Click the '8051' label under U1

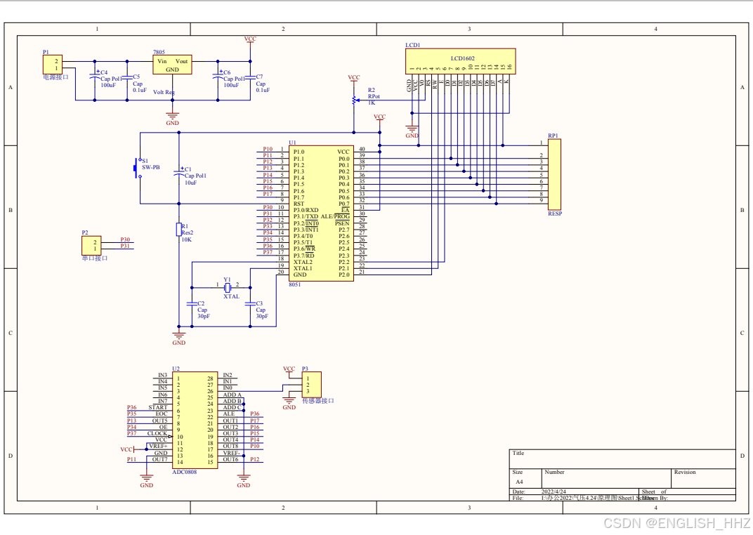click(294, 284)
